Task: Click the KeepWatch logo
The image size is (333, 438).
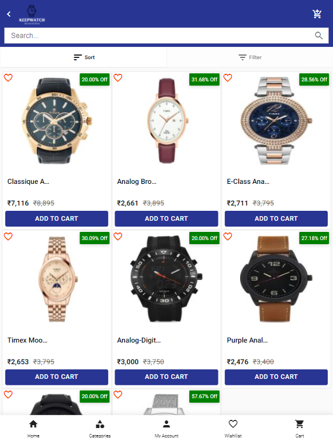Action: point(32,15)
